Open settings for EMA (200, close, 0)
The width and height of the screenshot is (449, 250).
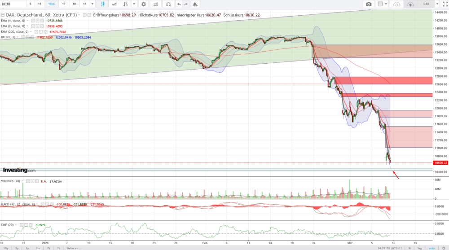click(x=41, y=32)
